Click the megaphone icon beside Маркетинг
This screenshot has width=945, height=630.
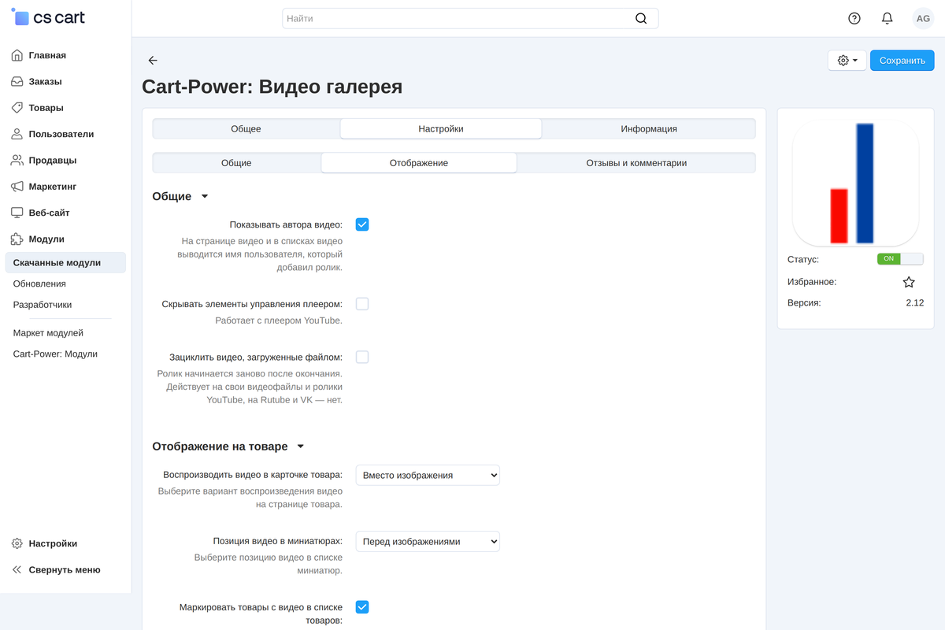point(17,187)
